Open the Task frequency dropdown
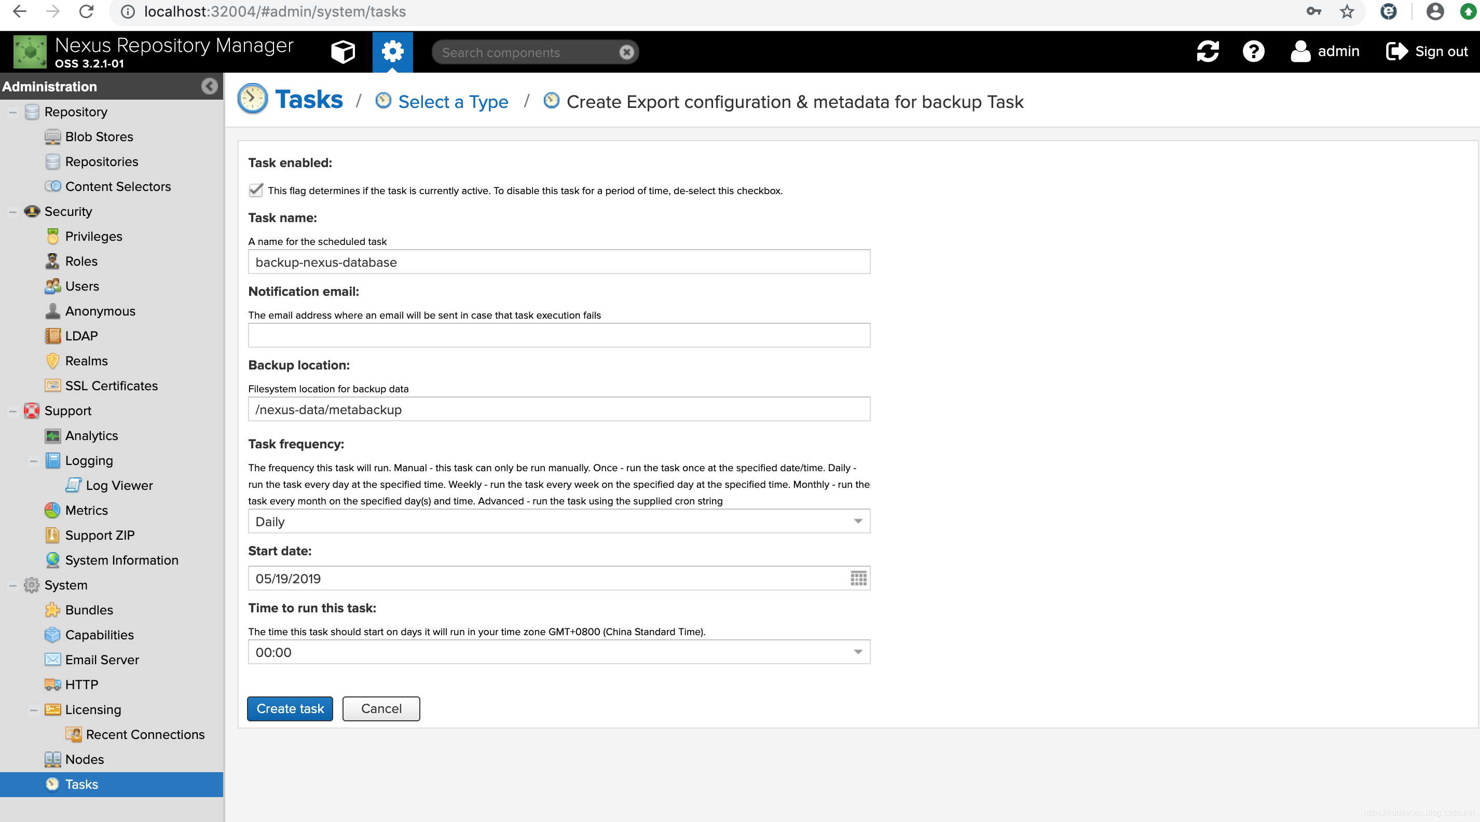Viewport: 1480px width, 822px height. [858, 521]
